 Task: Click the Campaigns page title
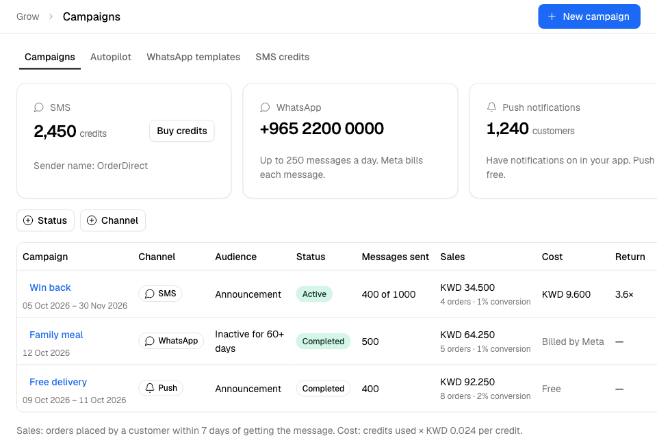[91, 16]
